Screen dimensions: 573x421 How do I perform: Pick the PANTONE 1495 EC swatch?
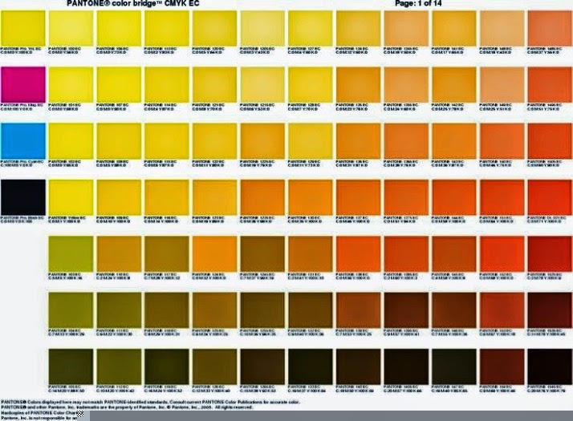point(550,84)
